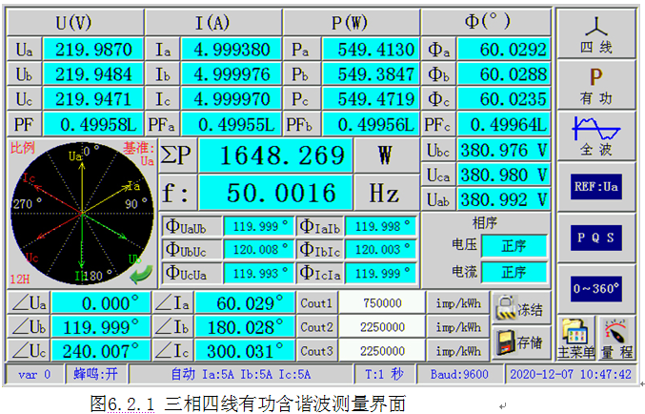The height and width of the screenshot is (414, 645).
Task: Click the Uab line voltage 380.992 V
Action: pyautogui.click(x=504, y=199)
